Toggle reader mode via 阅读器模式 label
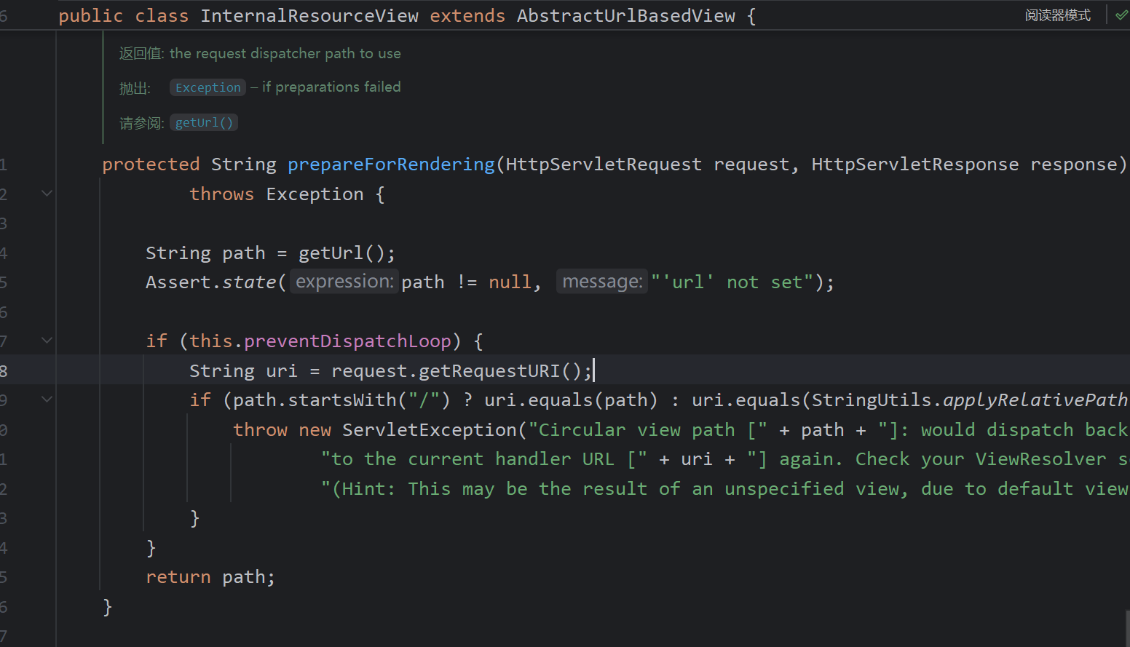Image resolution: width=1130 pixels, height=647 pixels. 1058,15
